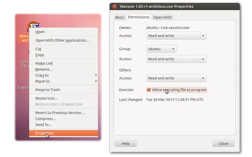The image size is (252, 157).
Task: Click the Last changed date text
Action: [175, 100]
